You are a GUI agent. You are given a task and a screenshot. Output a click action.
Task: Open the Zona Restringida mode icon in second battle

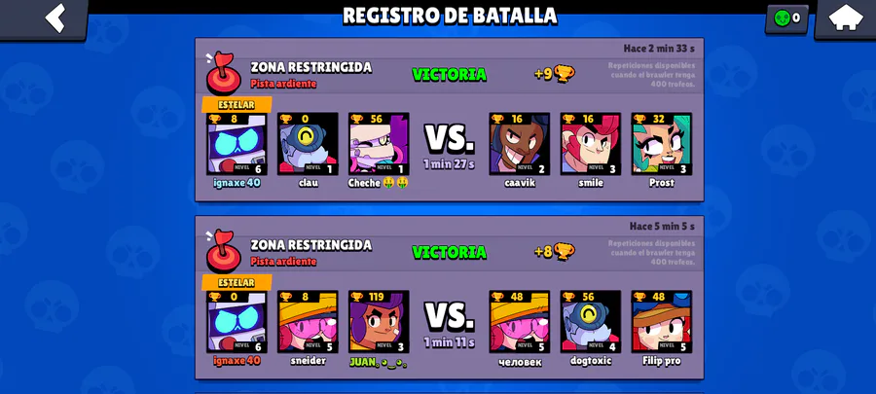[x=222, y=252]
